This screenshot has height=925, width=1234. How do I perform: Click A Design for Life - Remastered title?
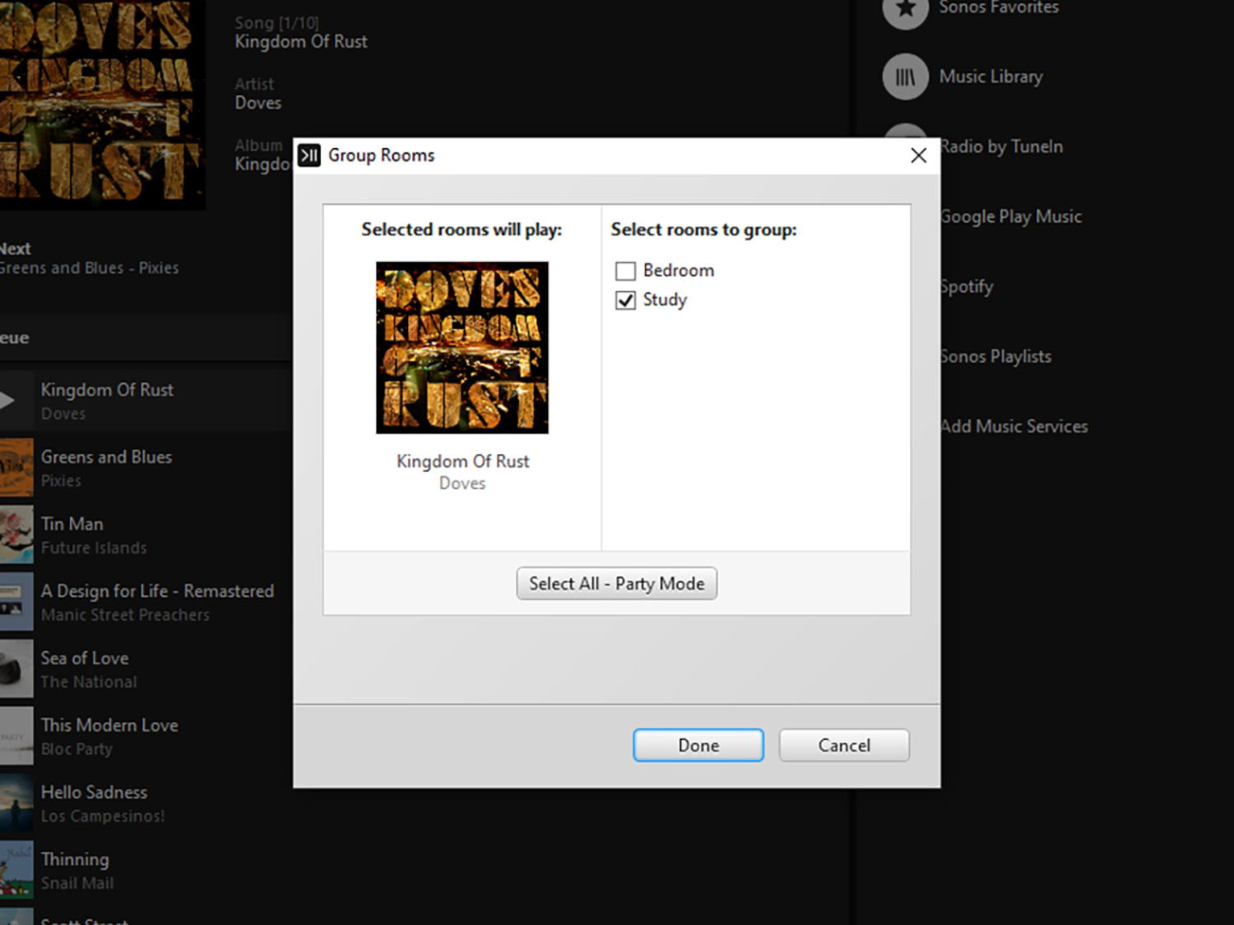tap(157, 591)
